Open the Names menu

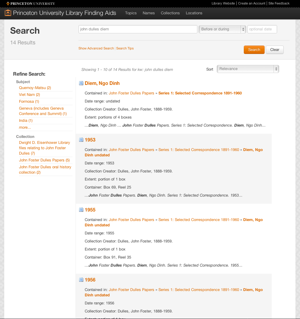click(149, 13)
